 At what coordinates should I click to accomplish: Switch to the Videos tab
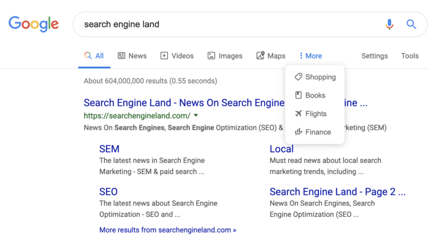coord(177,56)
